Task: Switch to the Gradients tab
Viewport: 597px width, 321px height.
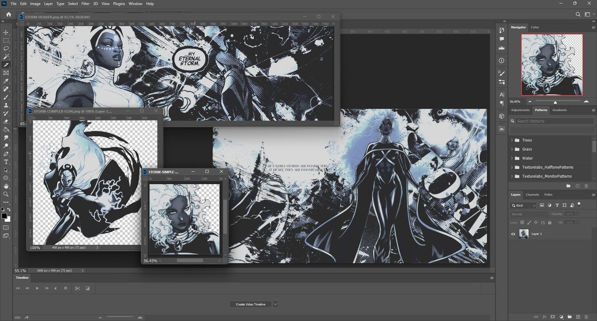Action: (560, 110)
